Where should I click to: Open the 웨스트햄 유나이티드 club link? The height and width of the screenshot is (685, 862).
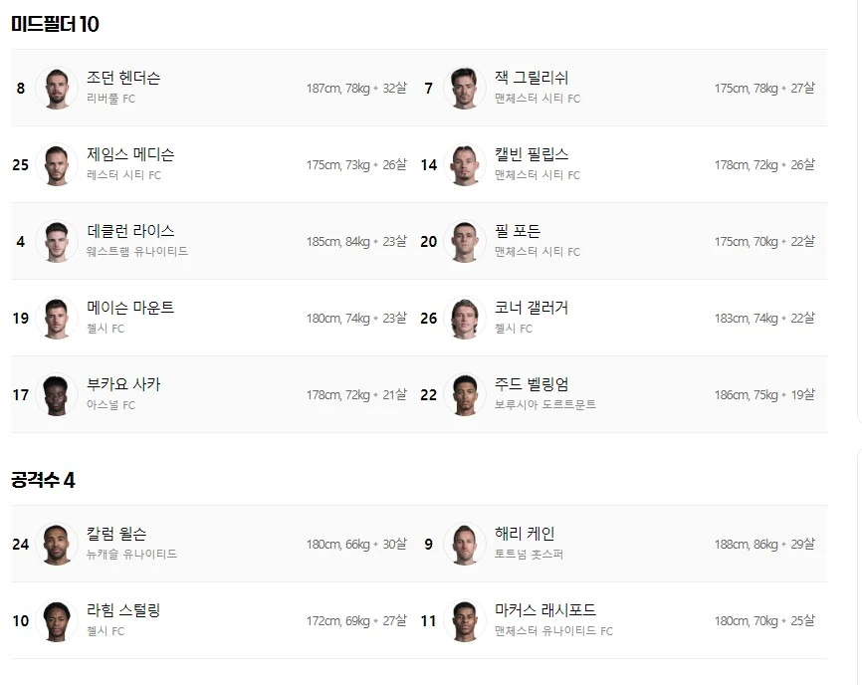point(137,252)
